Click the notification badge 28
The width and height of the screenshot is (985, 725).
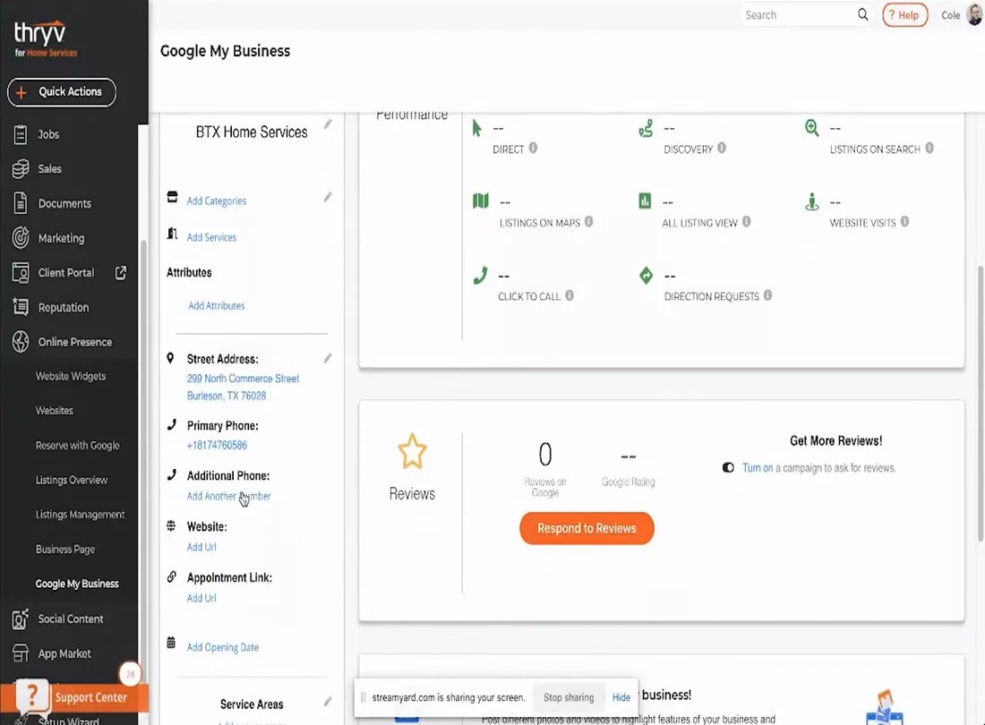tap(130, 674)
